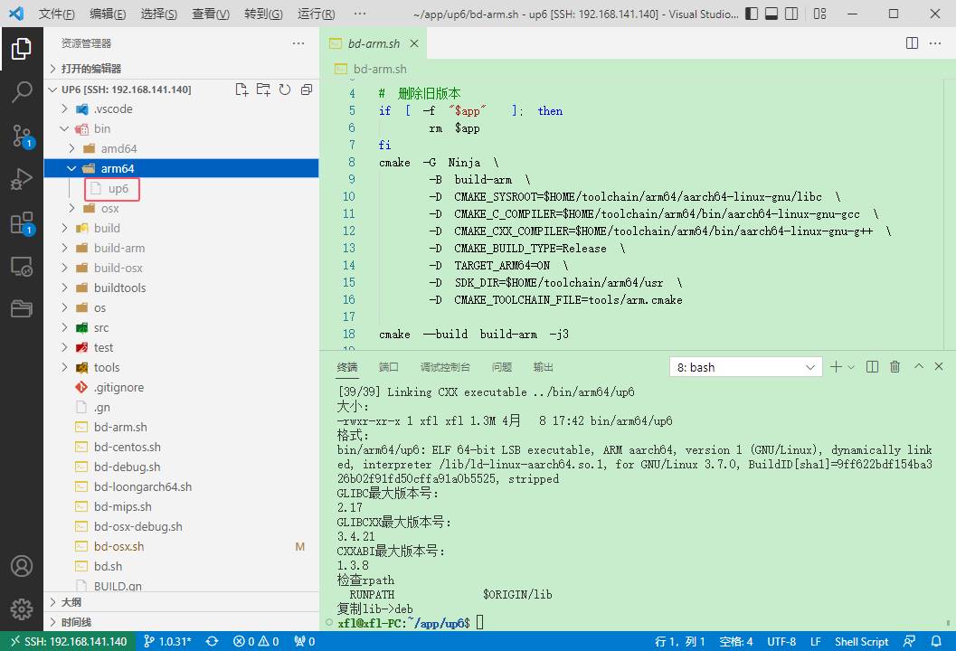956x651 pixels.
Task: Open terminal selector dropdown '8: bash'
Action: (x=745, y=367)
